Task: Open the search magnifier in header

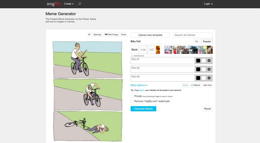Action: pyautogui.click(x=80, y=4)
